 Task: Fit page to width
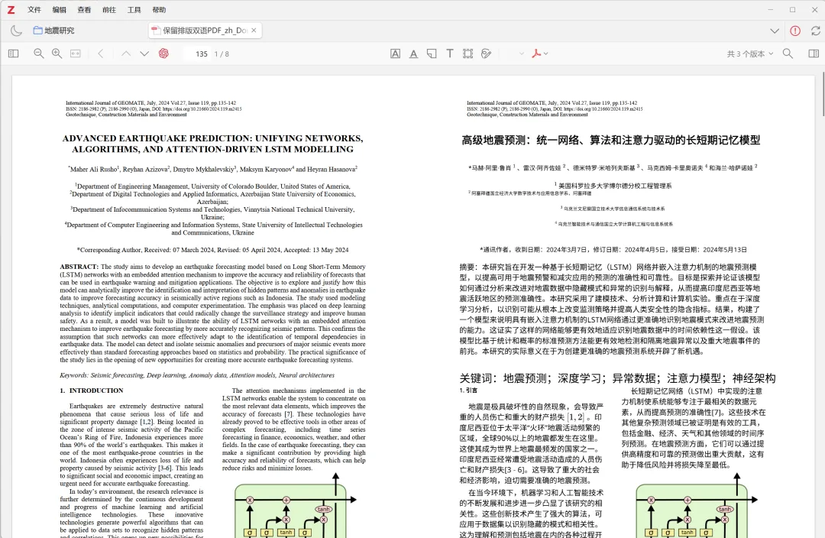tap(76, 53)
